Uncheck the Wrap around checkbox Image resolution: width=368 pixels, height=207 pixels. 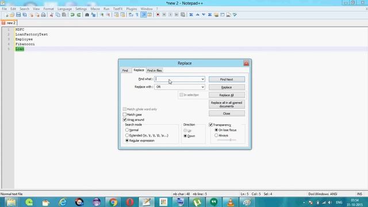click(125, 120)
